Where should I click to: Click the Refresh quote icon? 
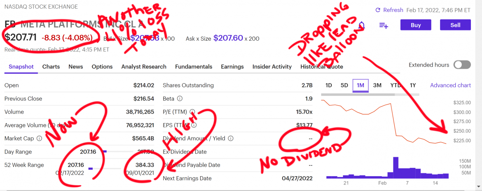(378, 10)
